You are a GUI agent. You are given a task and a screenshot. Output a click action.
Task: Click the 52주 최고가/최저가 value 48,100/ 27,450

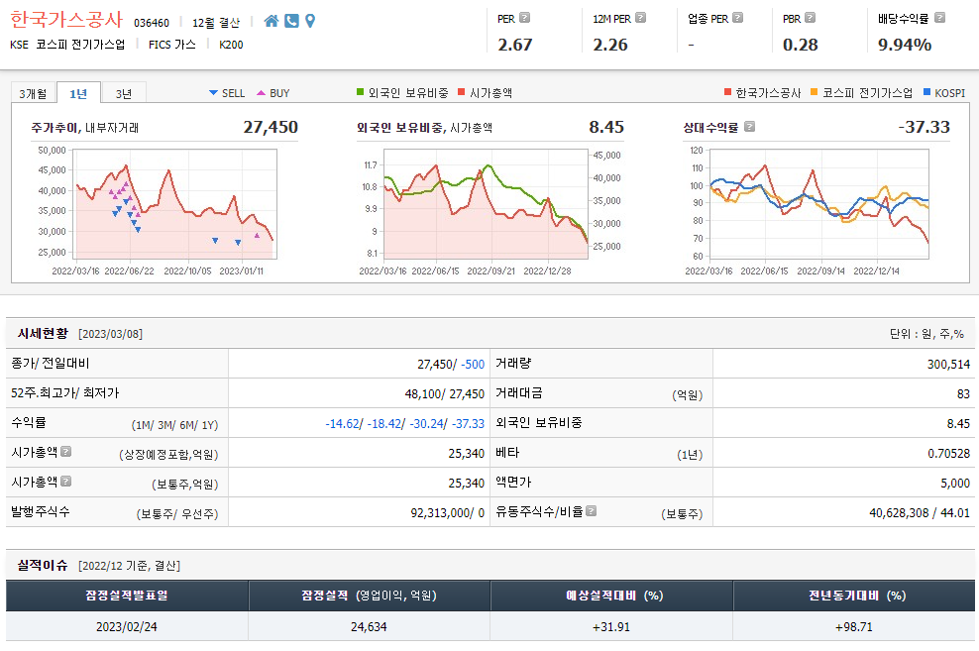(445, 393)
